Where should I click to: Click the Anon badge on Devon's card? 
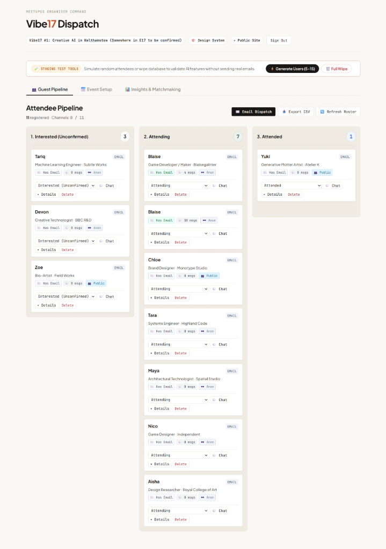point(94,228)
